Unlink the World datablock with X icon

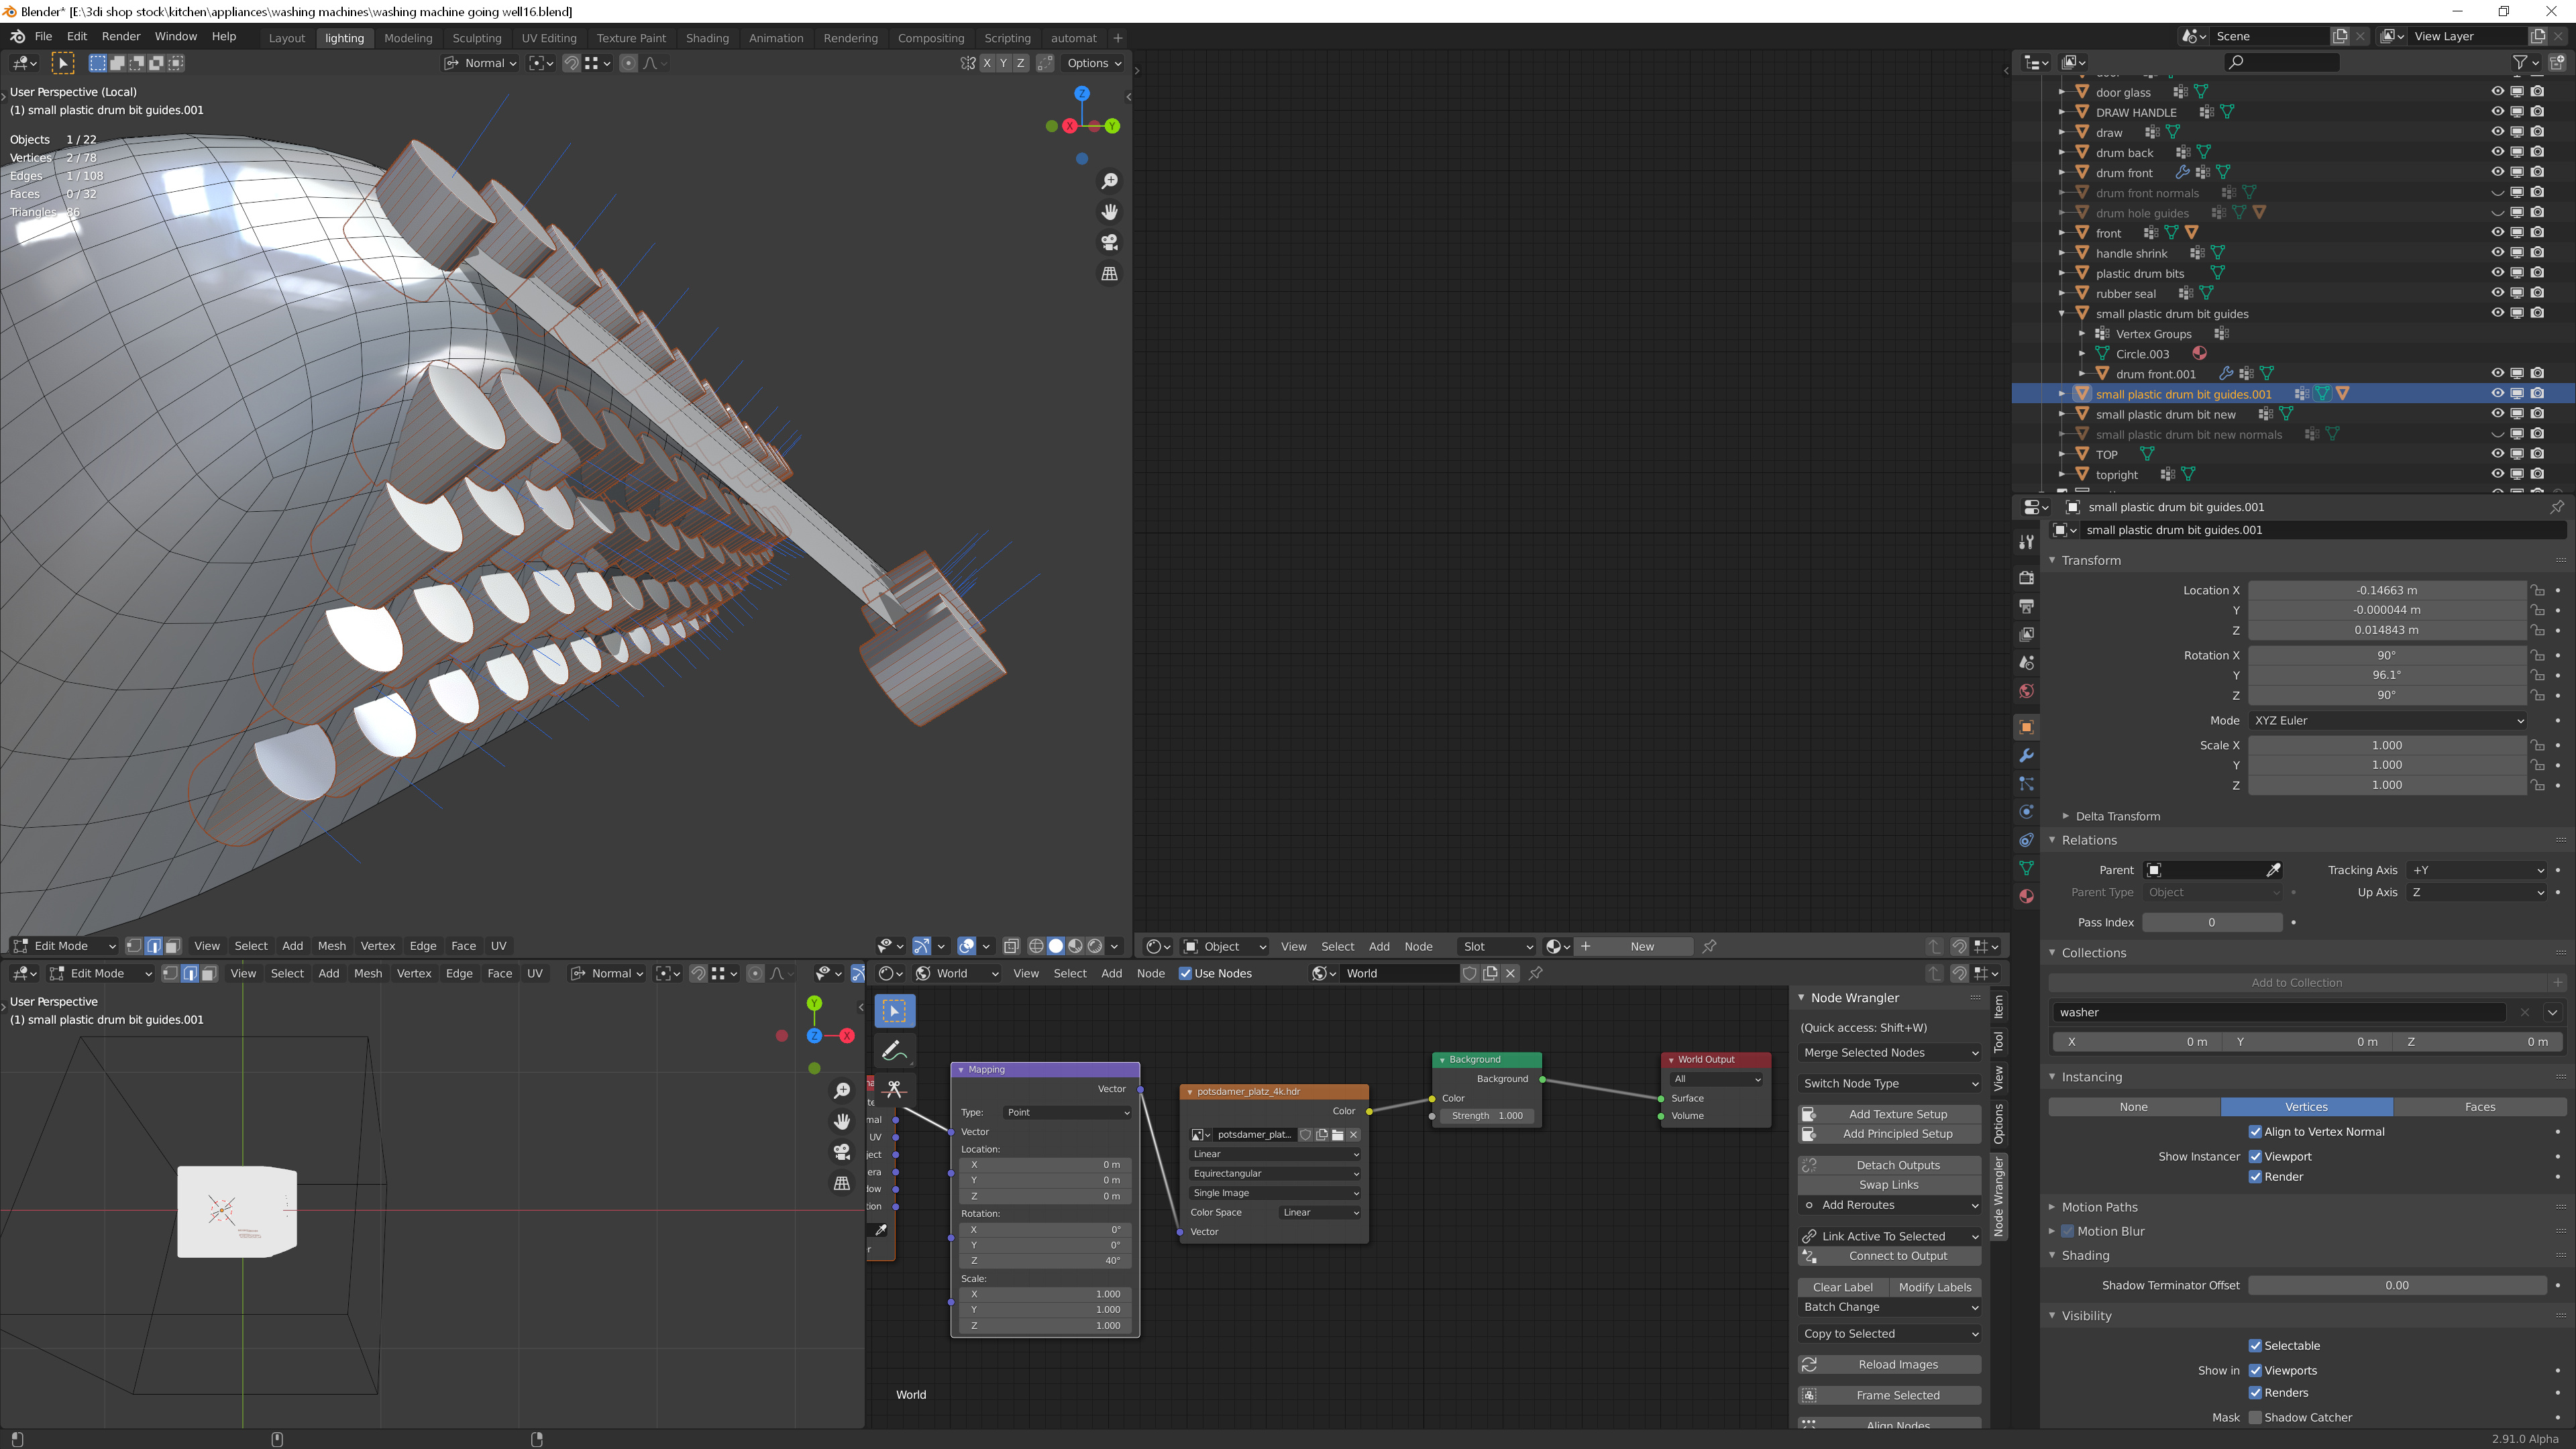coord(1510,973)
